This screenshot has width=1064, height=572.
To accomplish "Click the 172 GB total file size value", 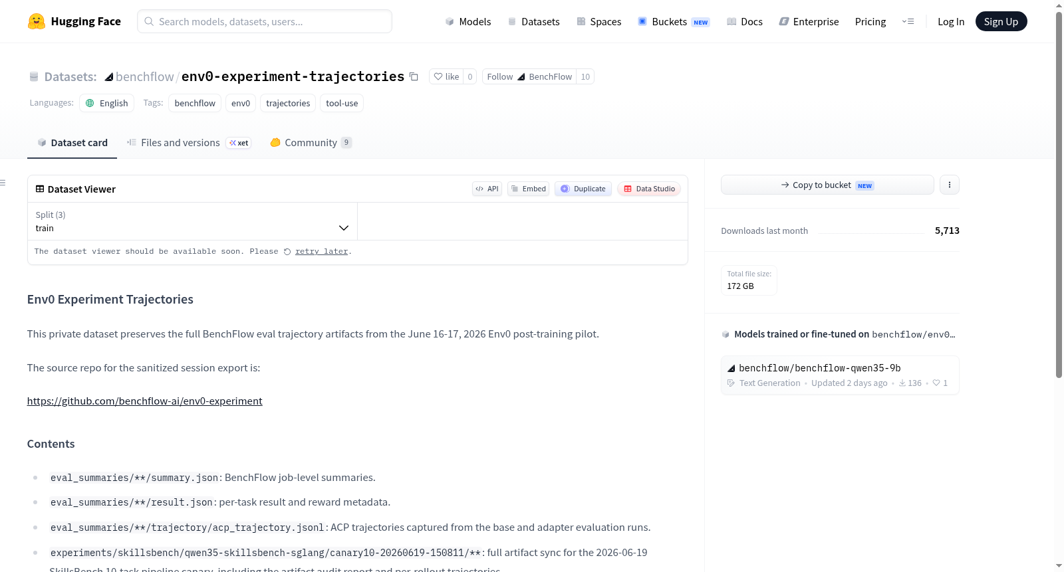I will point(740,286).
